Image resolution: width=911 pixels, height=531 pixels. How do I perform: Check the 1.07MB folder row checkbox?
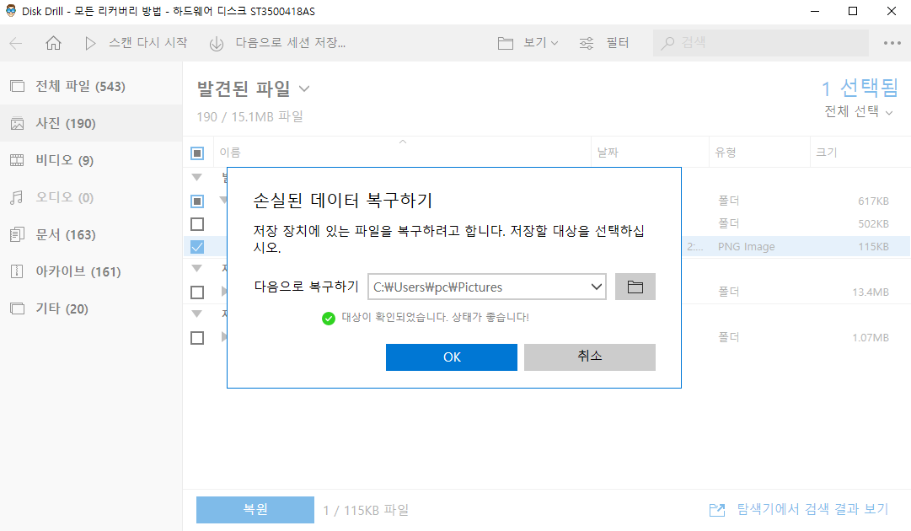[x=197, y=337]
